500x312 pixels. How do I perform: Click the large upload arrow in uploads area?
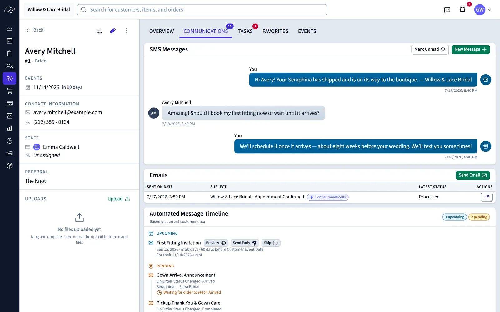79,217
